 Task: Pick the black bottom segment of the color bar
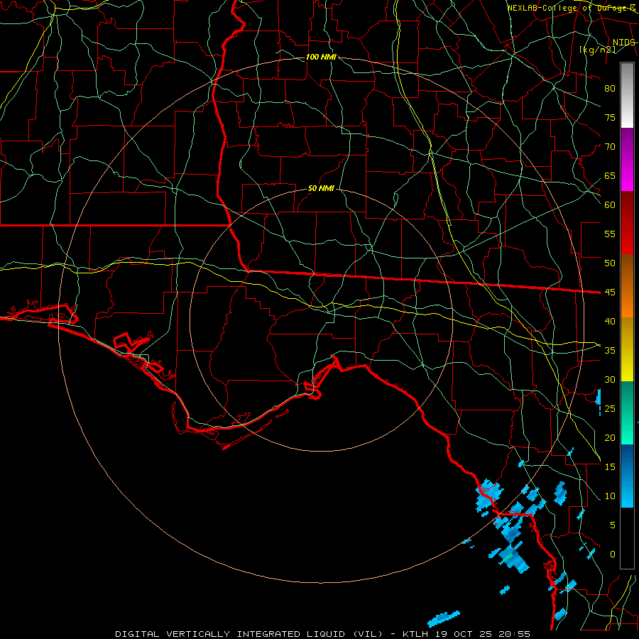627,538
